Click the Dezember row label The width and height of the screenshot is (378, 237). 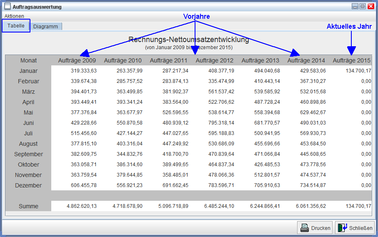[28, 185]
